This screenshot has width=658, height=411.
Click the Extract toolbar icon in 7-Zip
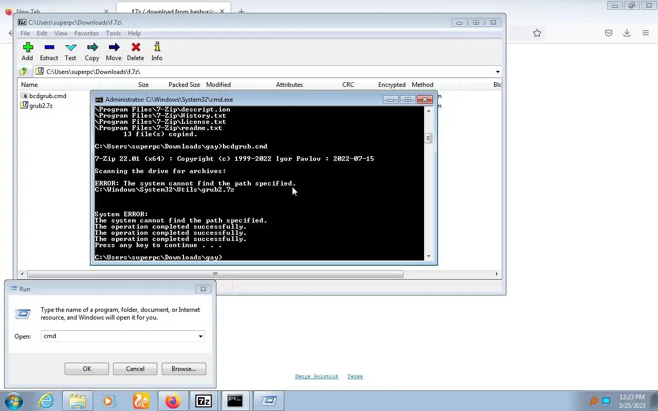[49, 51]
